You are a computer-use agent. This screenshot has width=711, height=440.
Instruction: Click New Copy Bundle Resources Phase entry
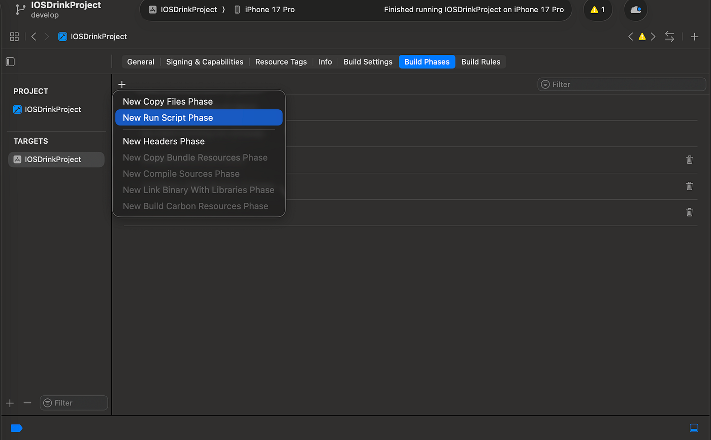coord(199,158)
